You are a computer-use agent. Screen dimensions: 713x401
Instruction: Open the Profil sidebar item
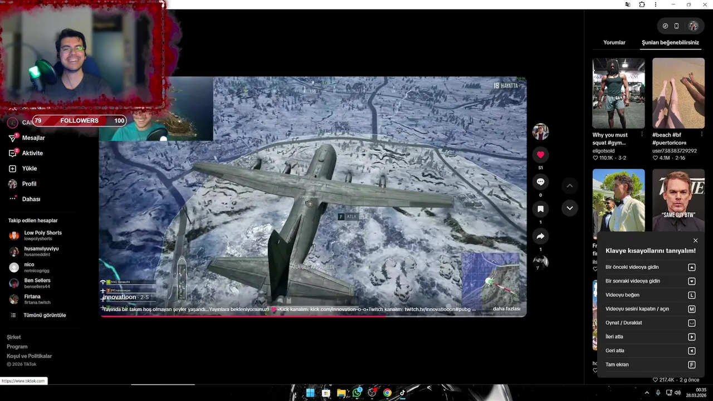pos(29,184)
